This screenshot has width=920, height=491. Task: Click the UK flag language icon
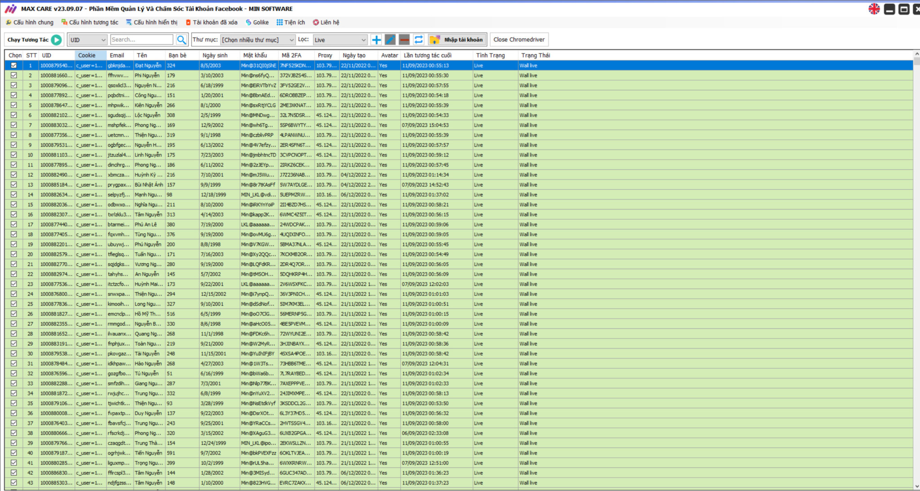874,9
